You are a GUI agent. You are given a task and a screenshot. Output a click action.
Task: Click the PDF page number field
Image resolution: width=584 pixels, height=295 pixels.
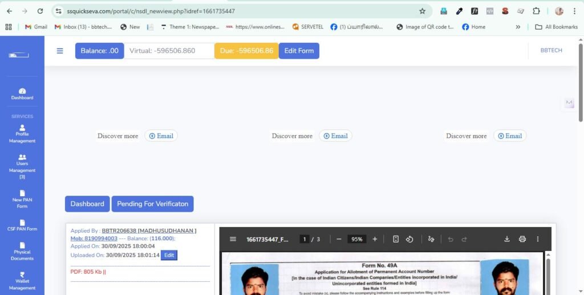305,239
